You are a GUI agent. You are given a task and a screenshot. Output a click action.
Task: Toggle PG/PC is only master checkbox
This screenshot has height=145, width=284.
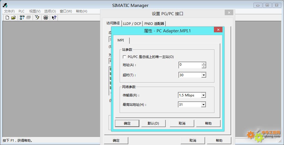tap(124, 57)
